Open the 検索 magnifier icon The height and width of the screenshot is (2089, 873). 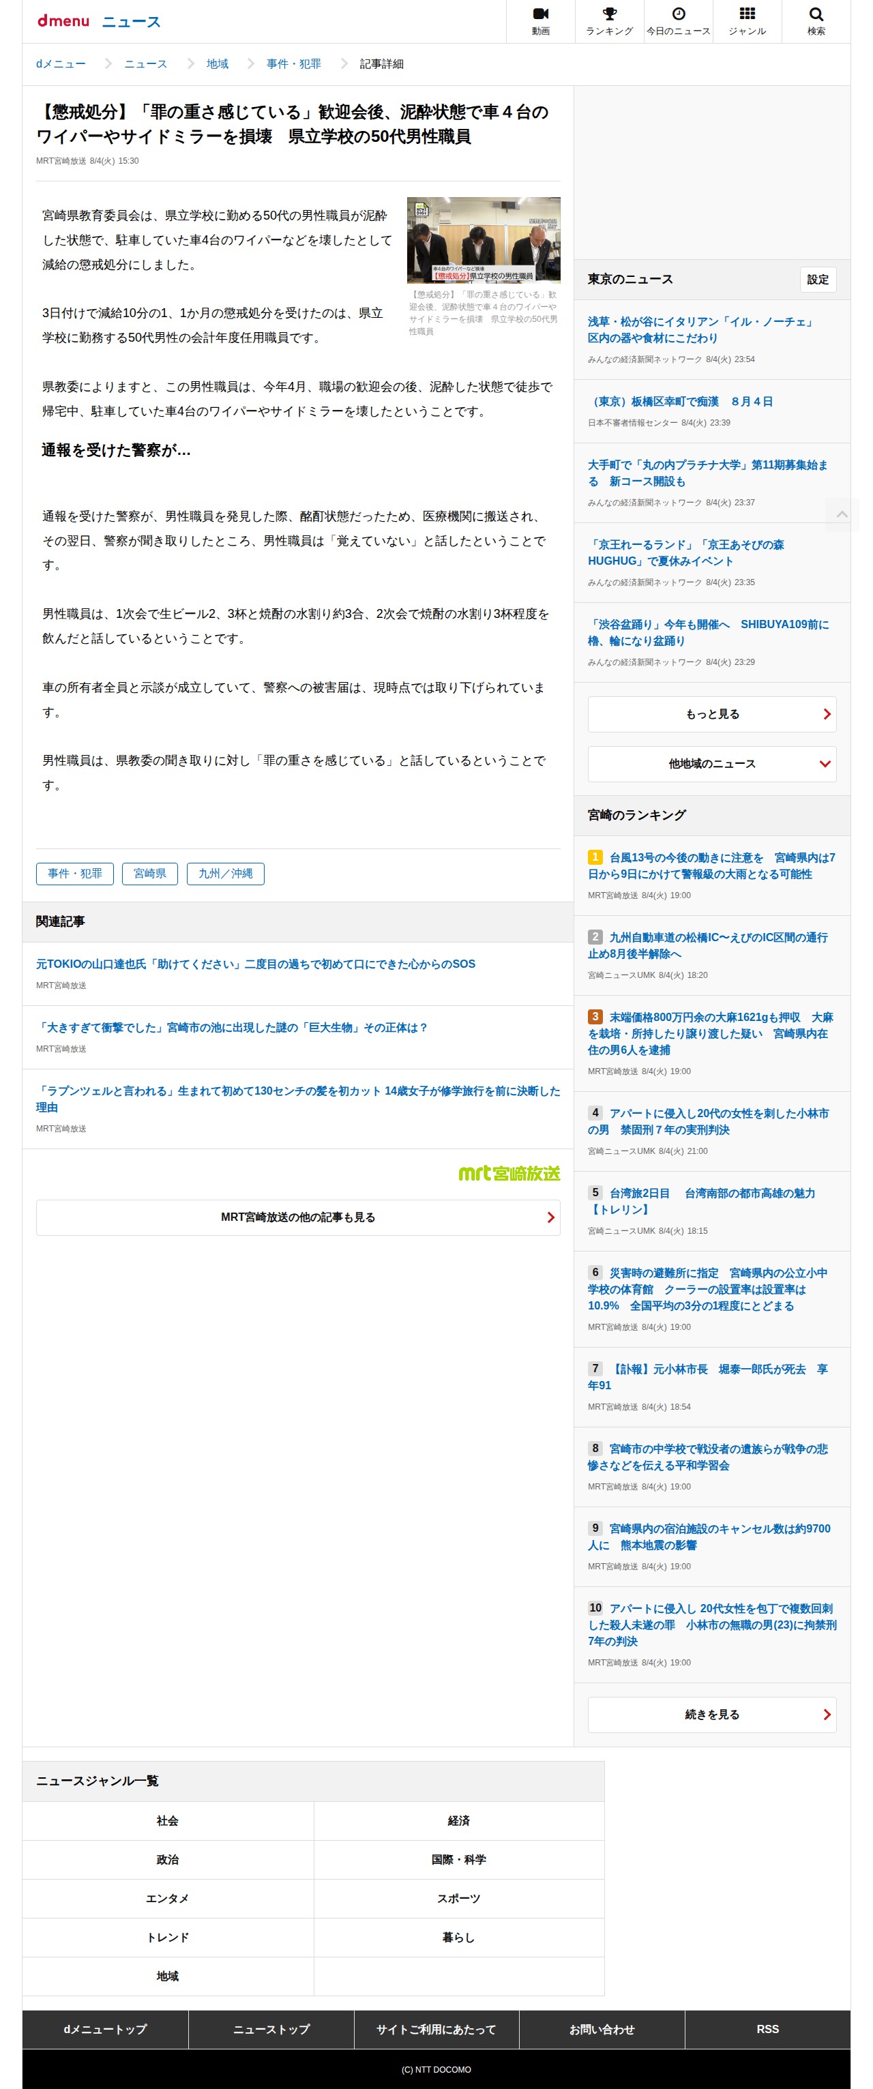point(816,21)
